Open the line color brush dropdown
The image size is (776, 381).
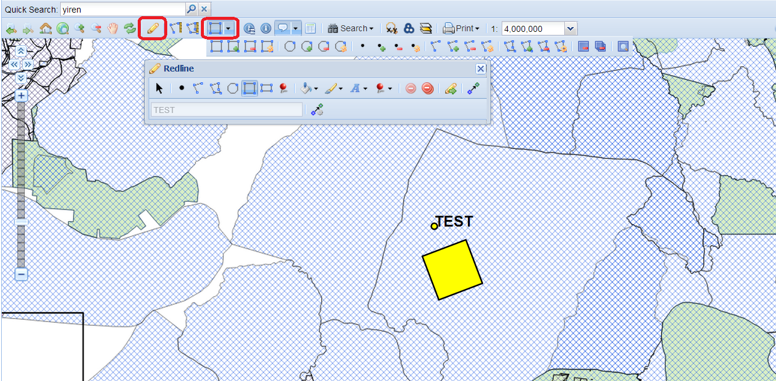coord(334,88)
